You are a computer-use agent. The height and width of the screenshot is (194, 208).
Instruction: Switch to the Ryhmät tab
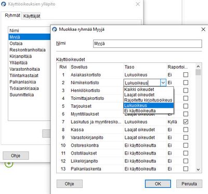[x=12, y=16]
